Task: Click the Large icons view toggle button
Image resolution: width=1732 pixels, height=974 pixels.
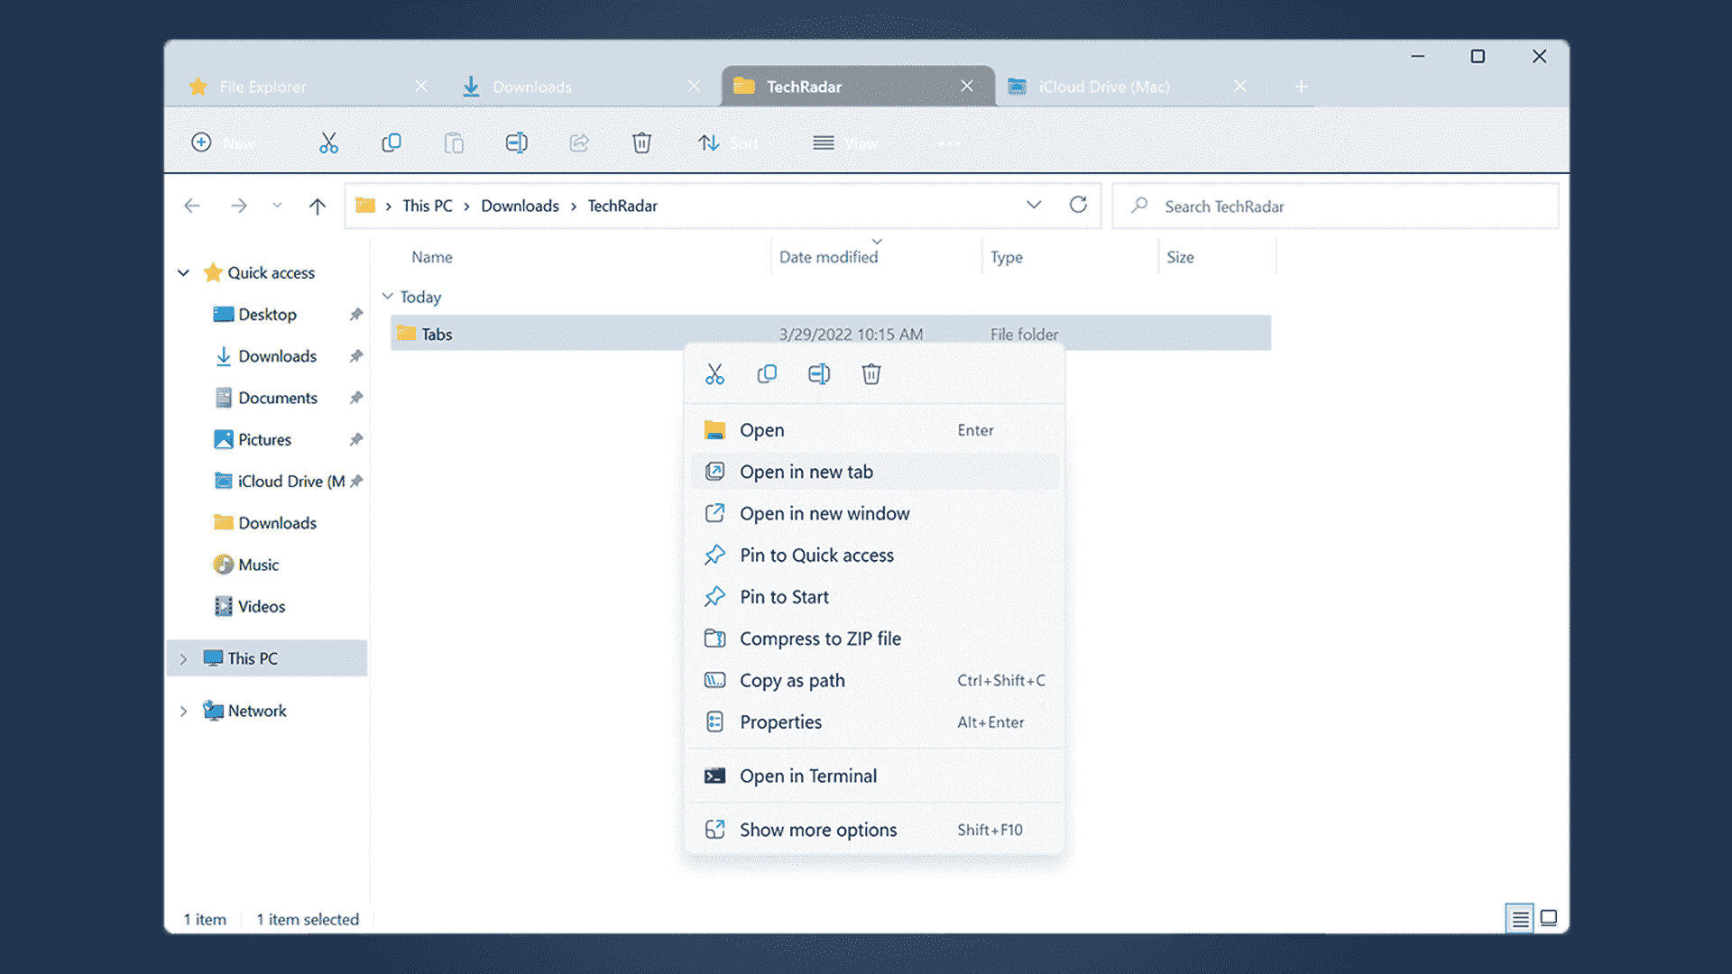Action: (1548, 919)
